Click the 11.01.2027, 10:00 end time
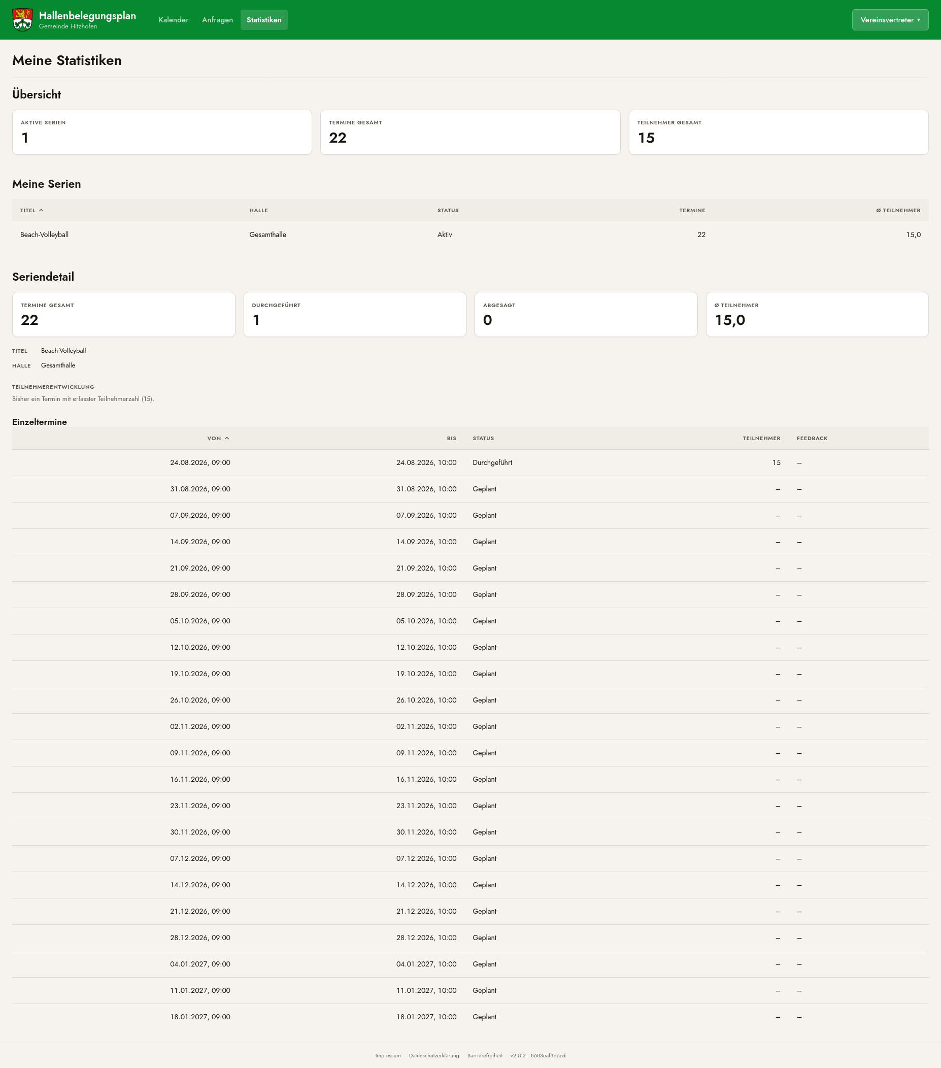Image resolution: width=941 pixels, height=1068 pixels. pos(426,991)
